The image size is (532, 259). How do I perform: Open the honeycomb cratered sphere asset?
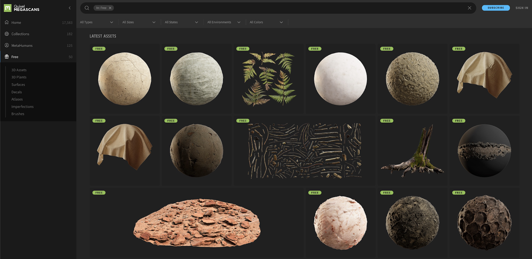pos(484,223)
